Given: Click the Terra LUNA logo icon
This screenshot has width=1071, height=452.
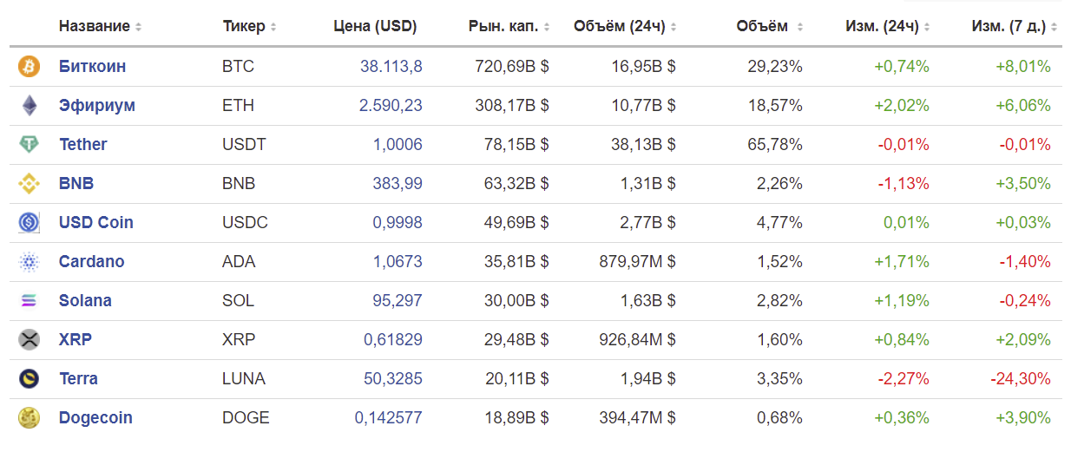Looking at the screenshot, I should click(x=30, y=378).
